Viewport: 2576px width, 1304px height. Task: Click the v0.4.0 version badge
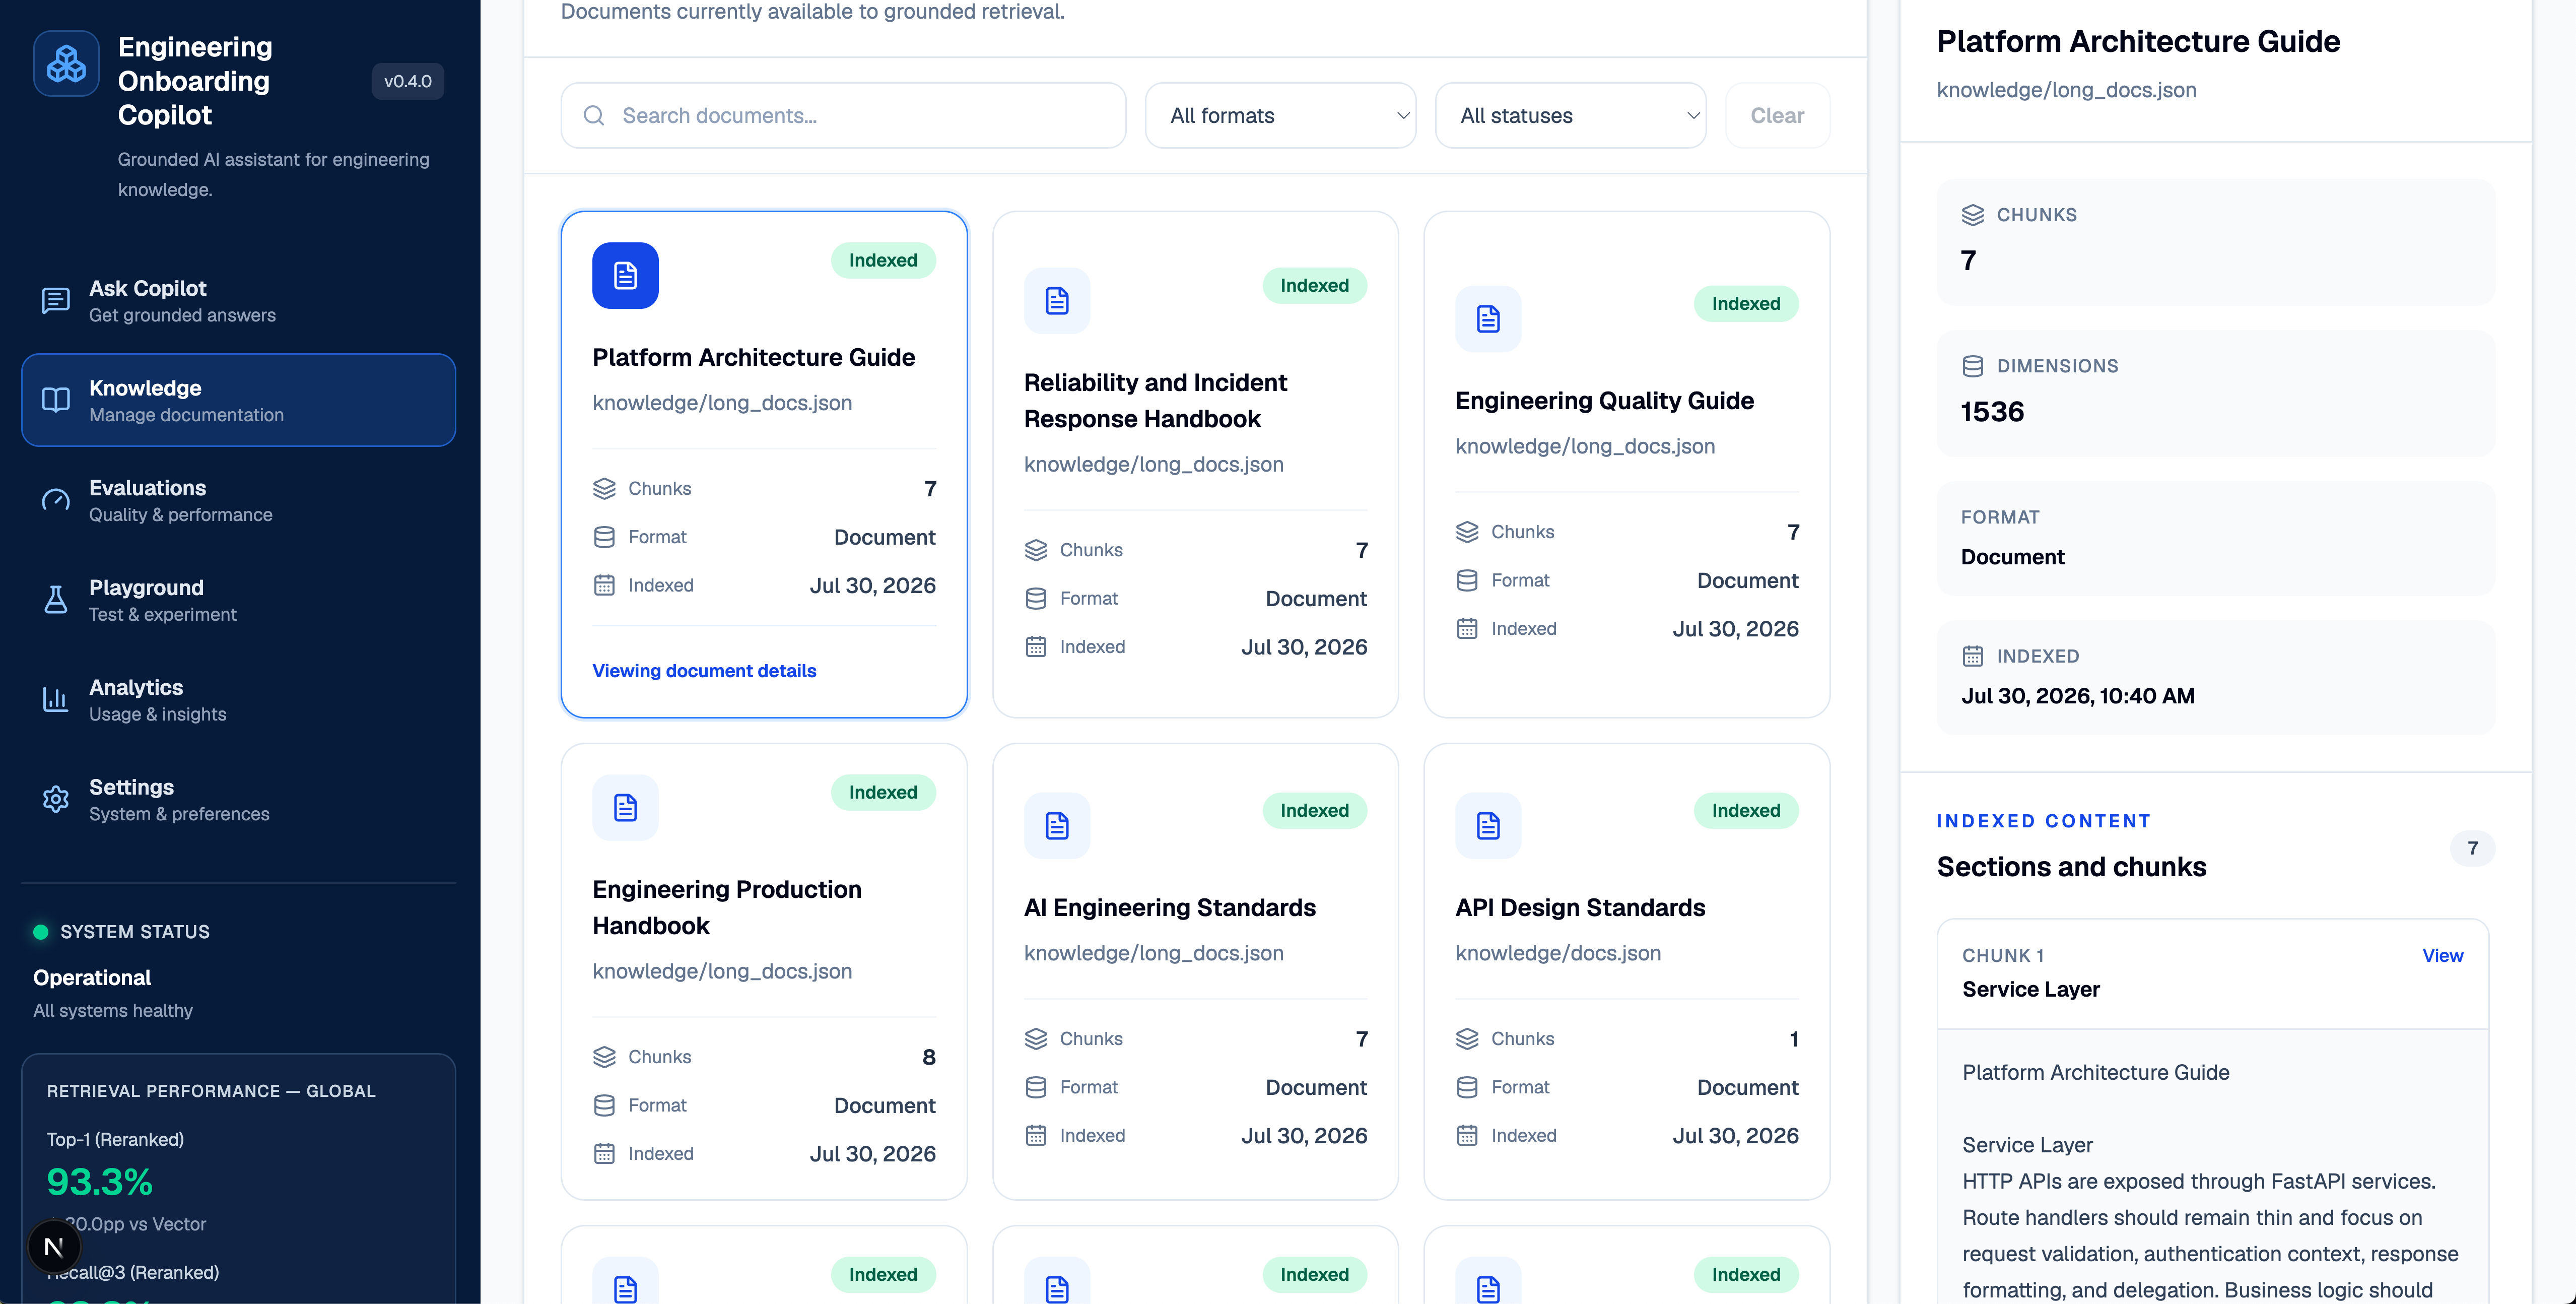[x=408, y=81]
